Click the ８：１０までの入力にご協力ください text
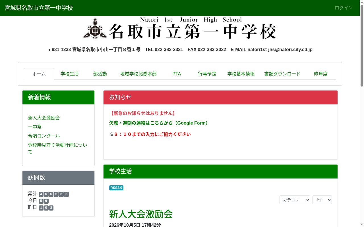 tap(152, 134)
